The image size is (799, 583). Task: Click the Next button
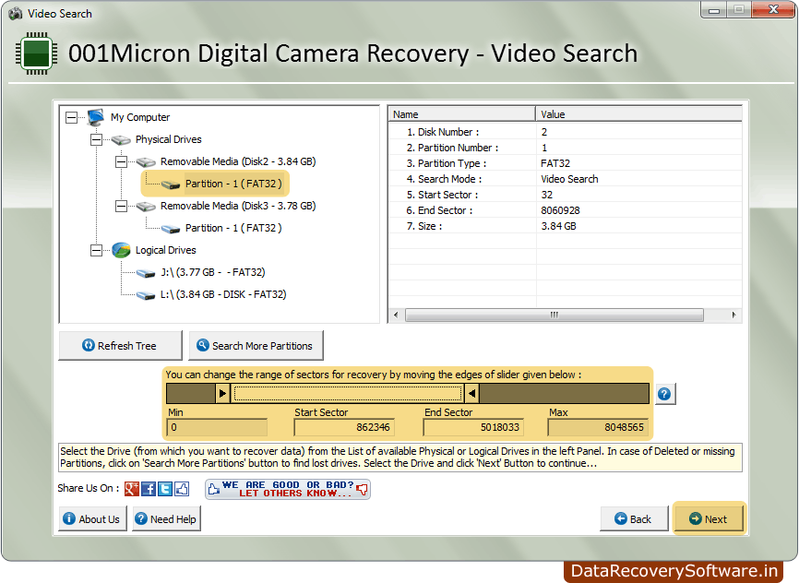tap(709, 518)
